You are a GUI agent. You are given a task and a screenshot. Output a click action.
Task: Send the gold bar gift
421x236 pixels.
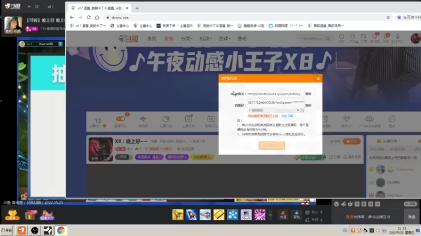tap(219, 215)
